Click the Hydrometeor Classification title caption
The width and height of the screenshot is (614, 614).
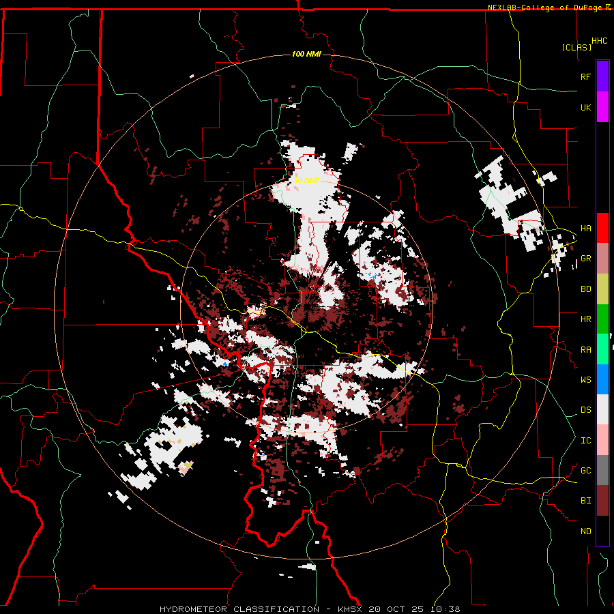coord(310,609)
